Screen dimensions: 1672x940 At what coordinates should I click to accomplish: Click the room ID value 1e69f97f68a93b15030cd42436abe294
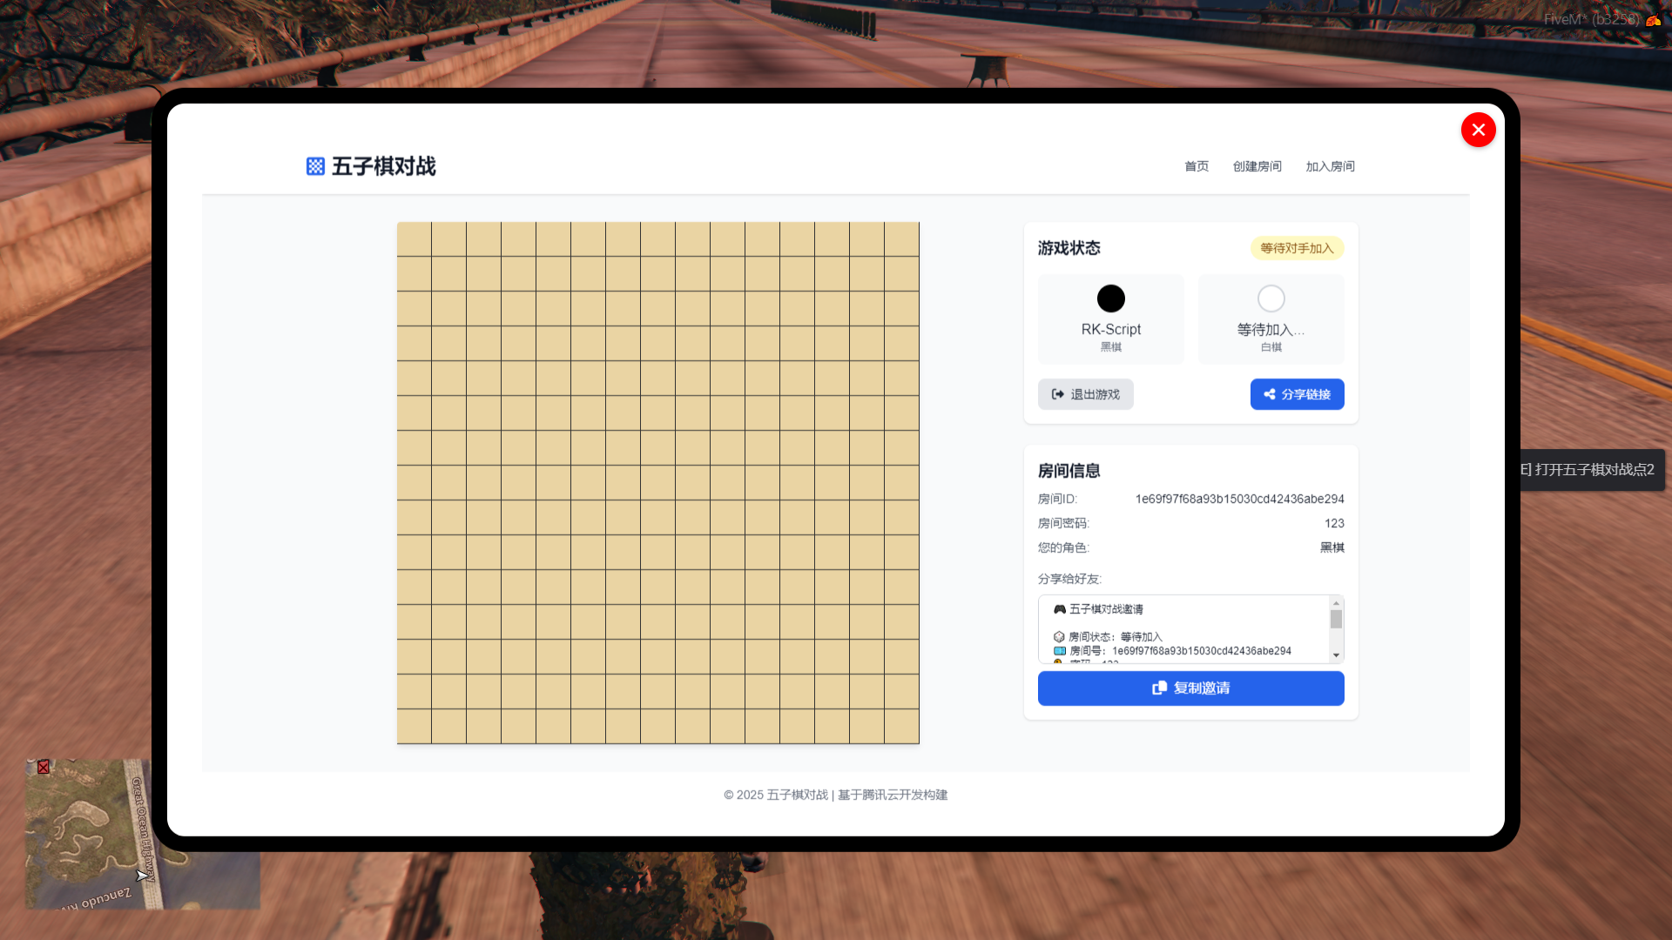1239,499
